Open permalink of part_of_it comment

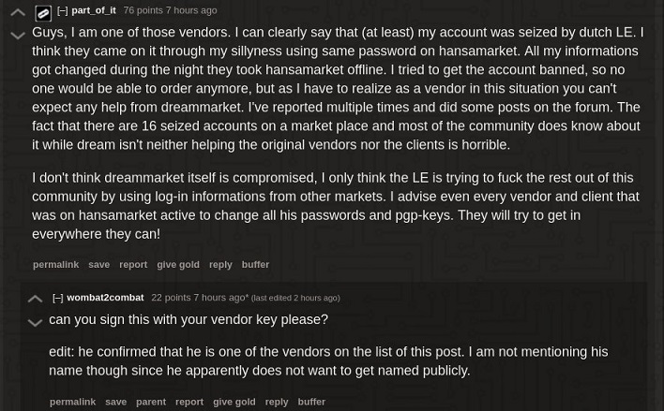tap(55, 265)
